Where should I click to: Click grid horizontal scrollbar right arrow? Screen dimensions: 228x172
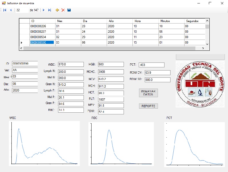(x=203, y=48)
